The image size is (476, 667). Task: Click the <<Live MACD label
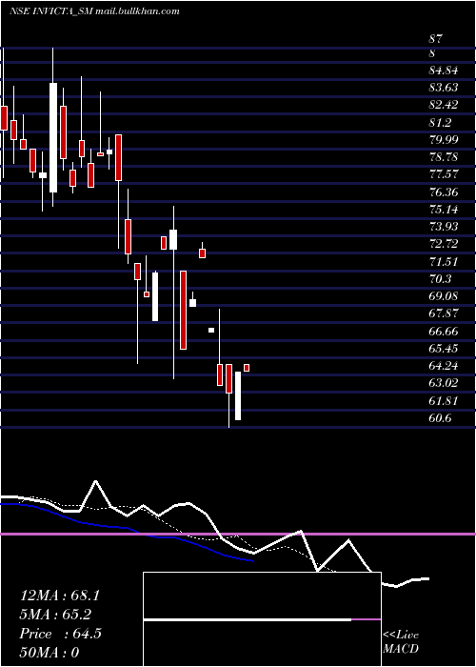click(x=401, y=642)
